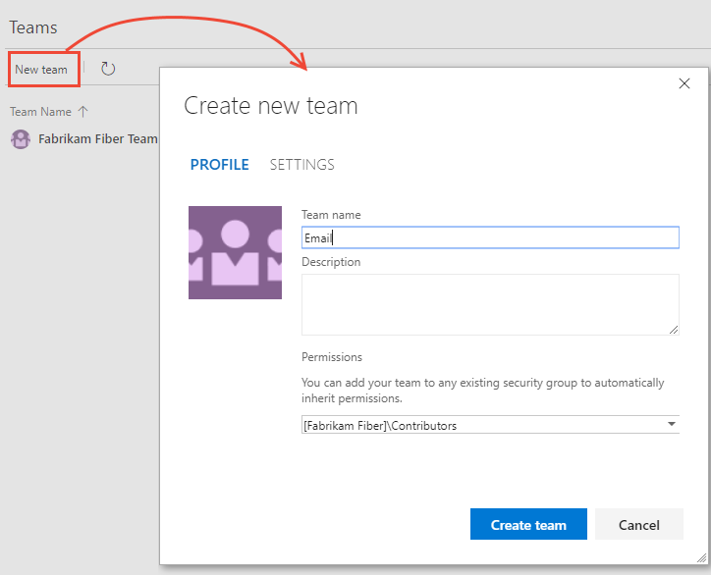The height and width of the screenshot is (576, 711).
Task: Click the Permissions dropdown arrow
Action: click(671, 425)
